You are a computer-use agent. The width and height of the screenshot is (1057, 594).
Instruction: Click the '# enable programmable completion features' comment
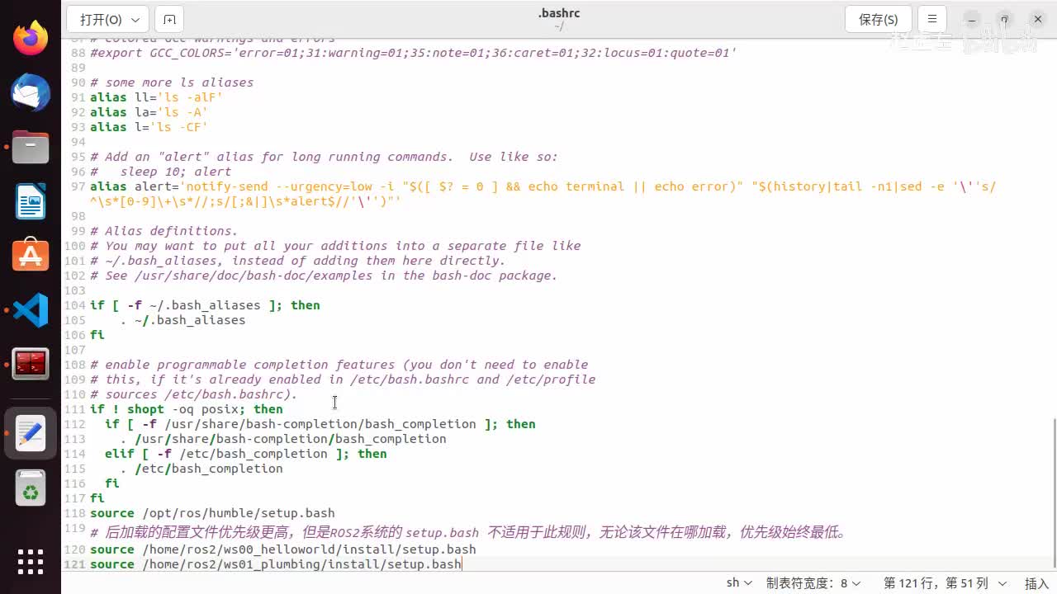[x=339, y=365]
